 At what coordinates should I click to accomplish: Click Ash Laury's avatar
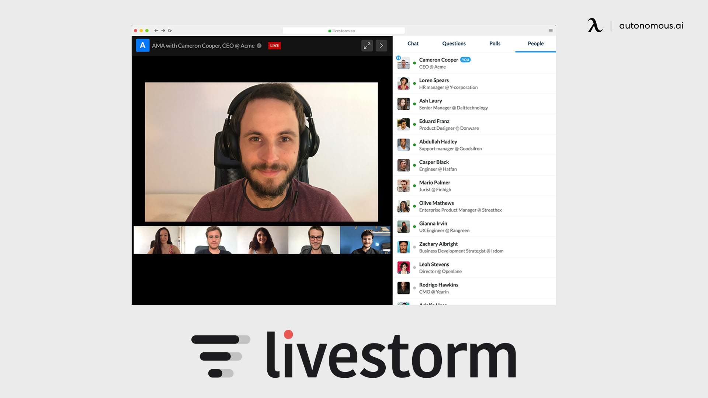coord(403,104)
